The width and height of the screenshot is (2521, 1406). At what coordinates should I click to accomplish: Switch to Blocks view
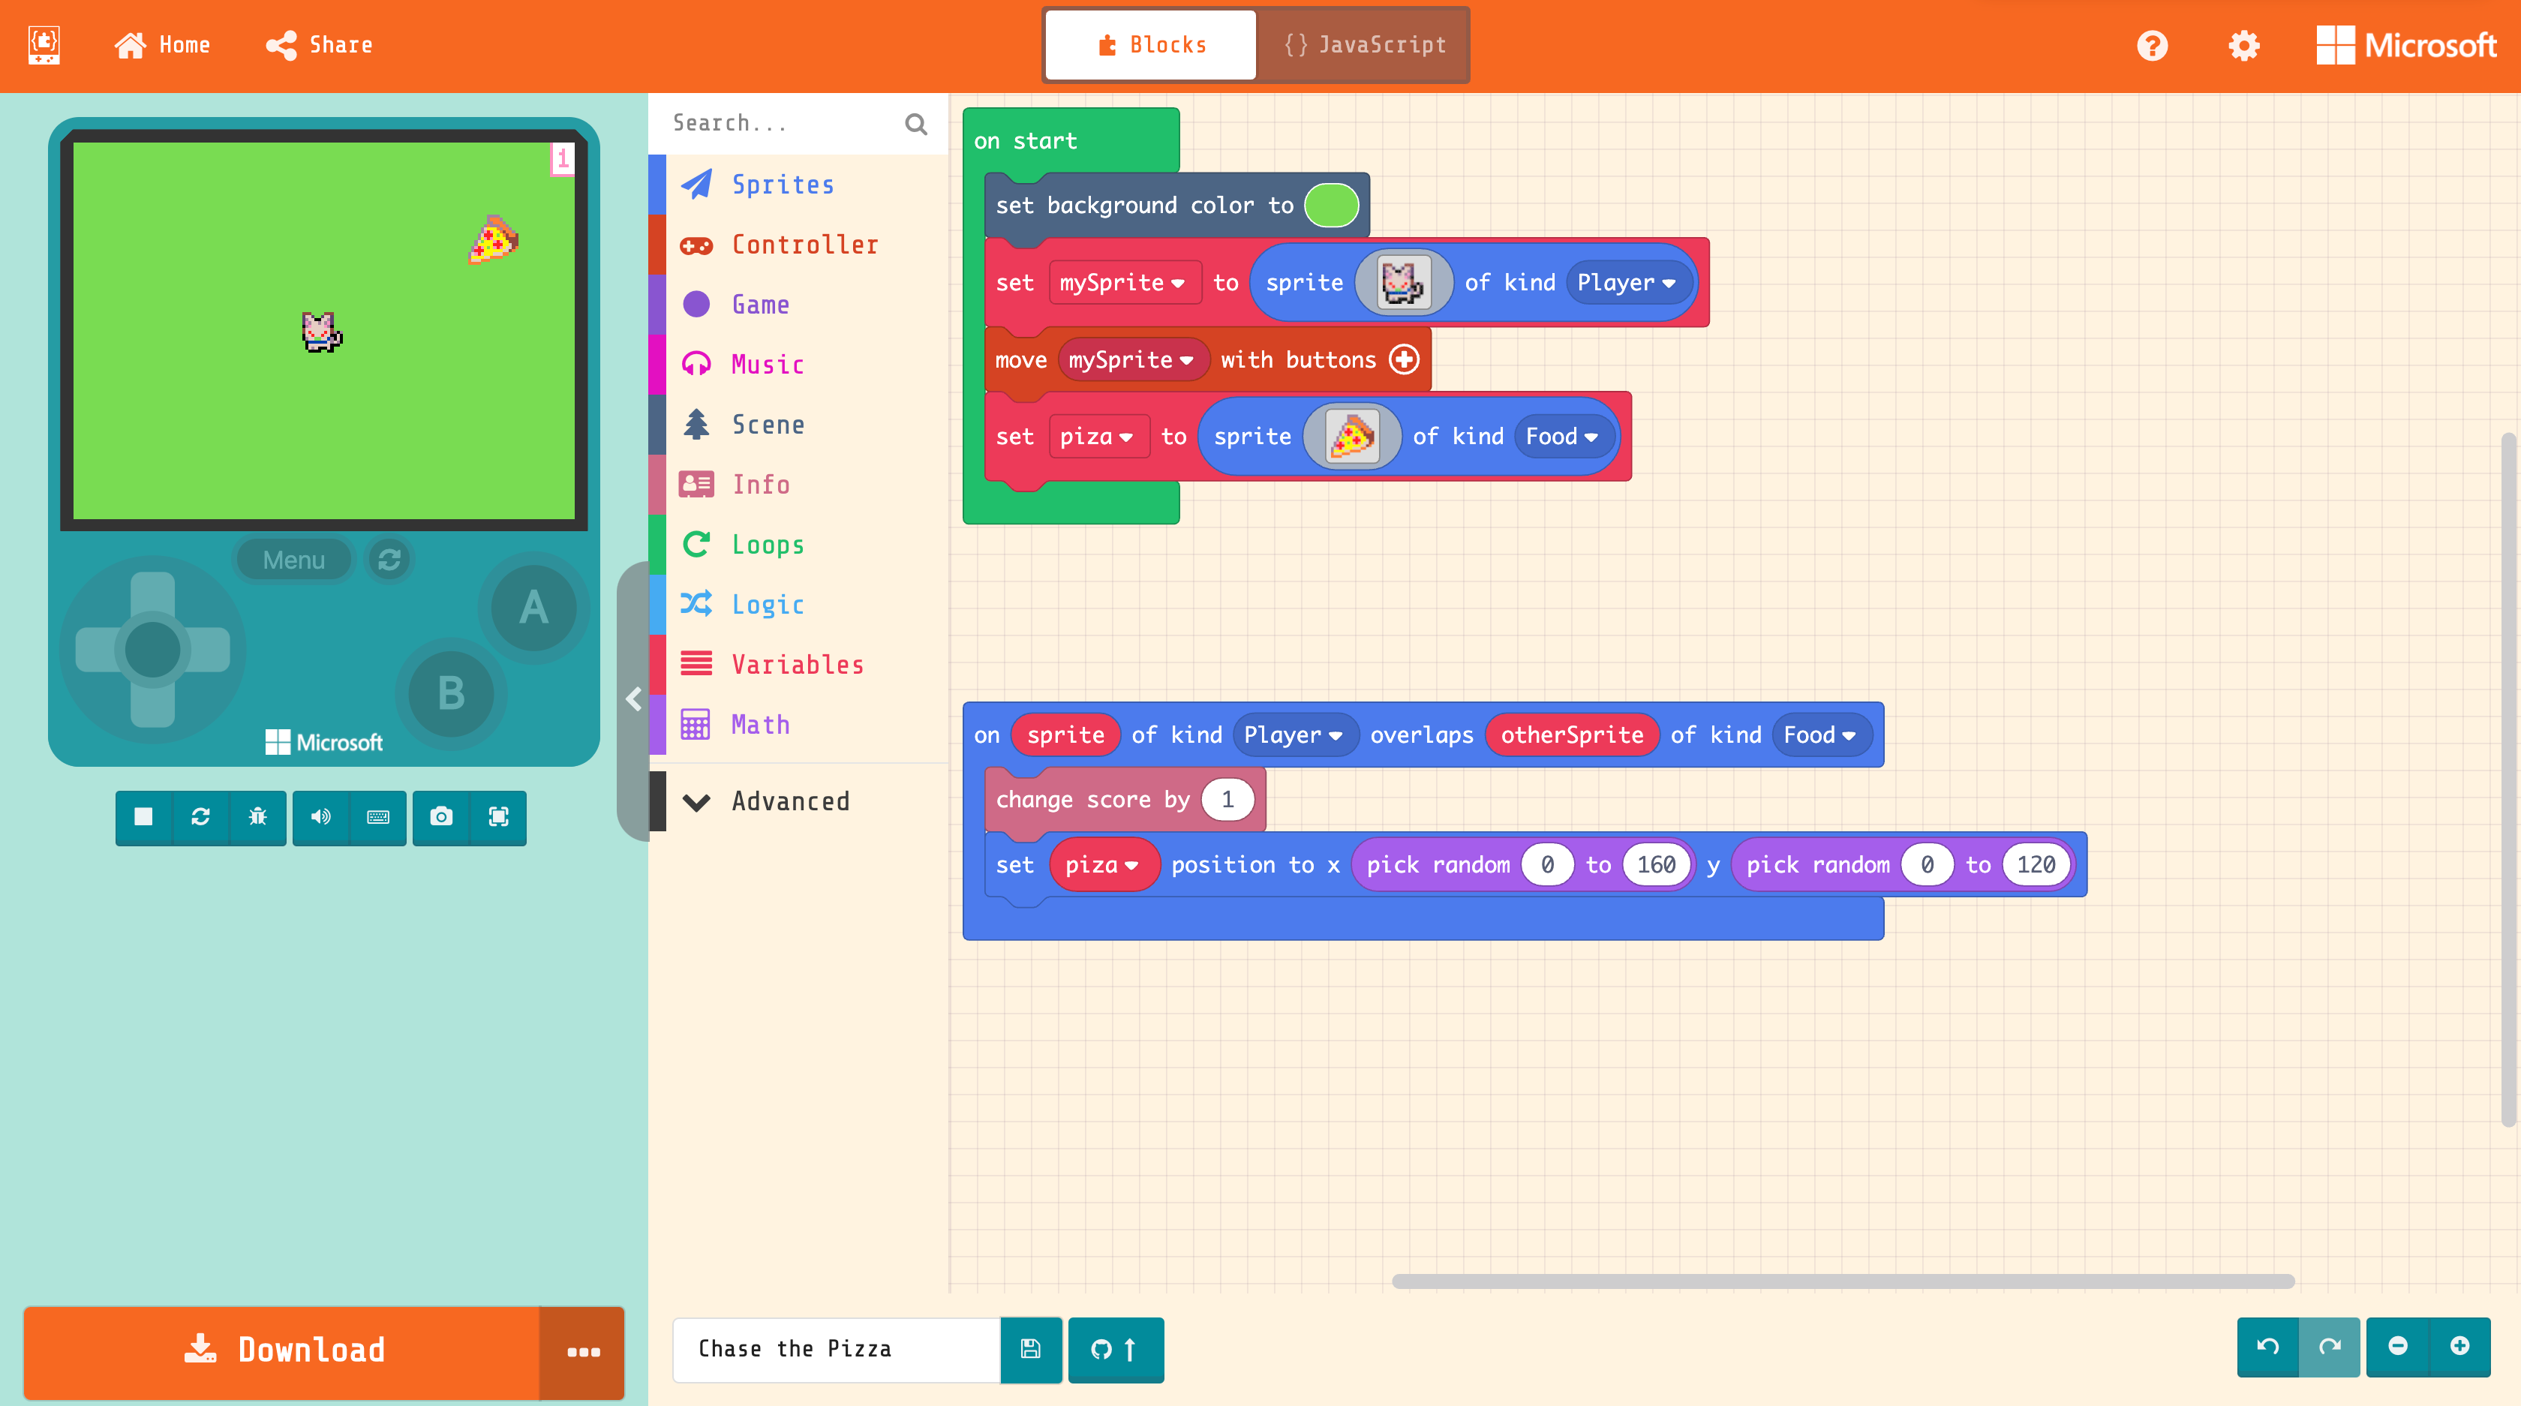1149,45
